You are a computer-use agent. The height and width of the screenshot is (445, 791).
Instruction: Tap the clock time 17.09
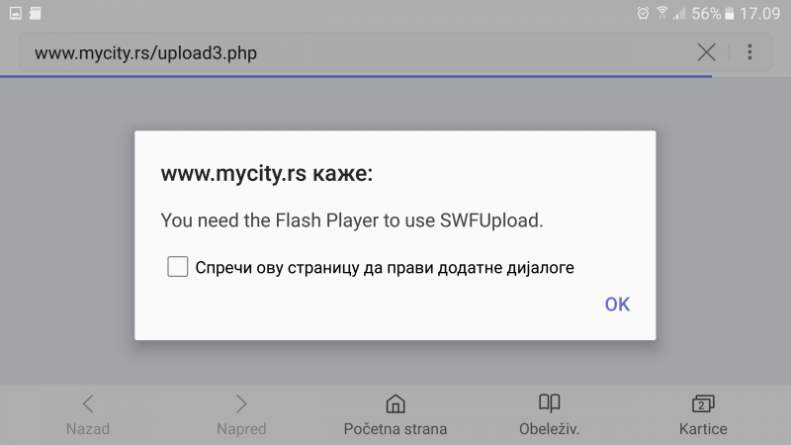[x=759, y=13]
